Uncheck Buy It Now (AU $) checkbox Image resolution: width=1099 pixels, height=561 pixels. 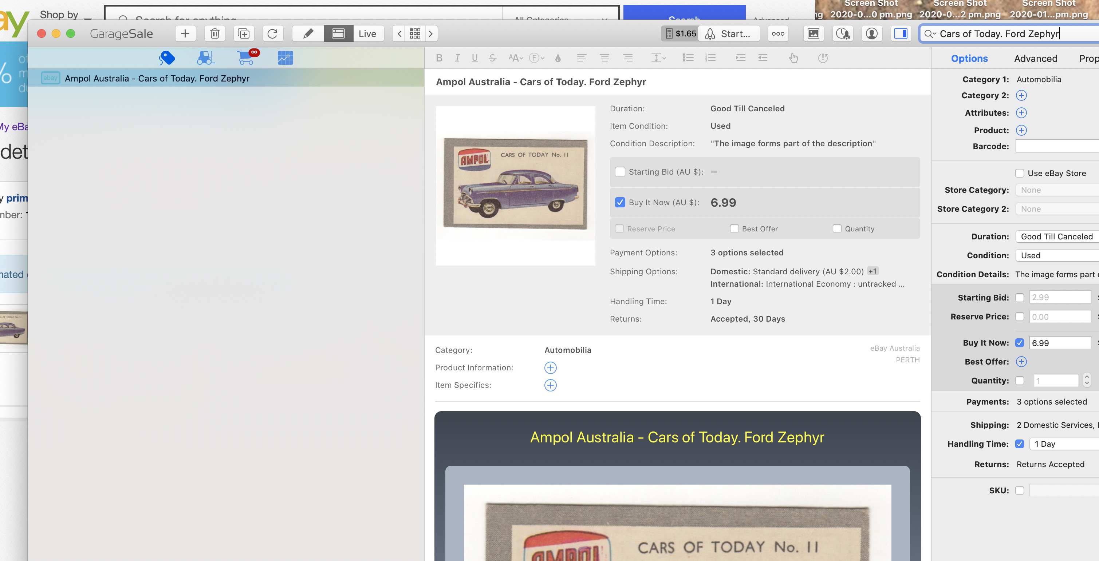tap(620, 203)
